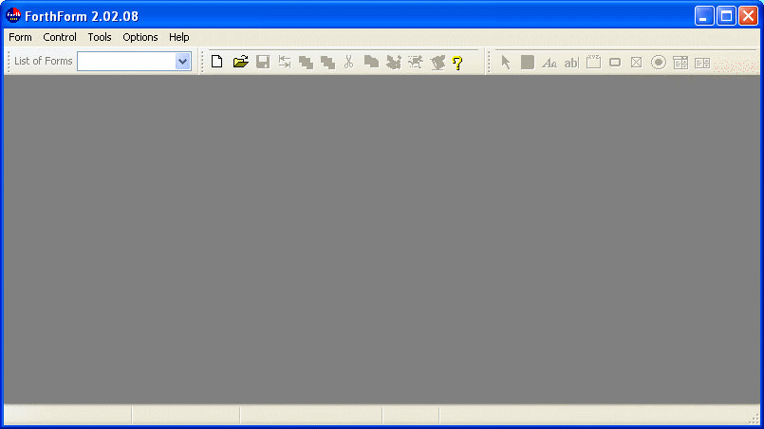This screenshot has height=429, width=764.
Task: Click the Cut scissors icon
Action: point(349,63)
